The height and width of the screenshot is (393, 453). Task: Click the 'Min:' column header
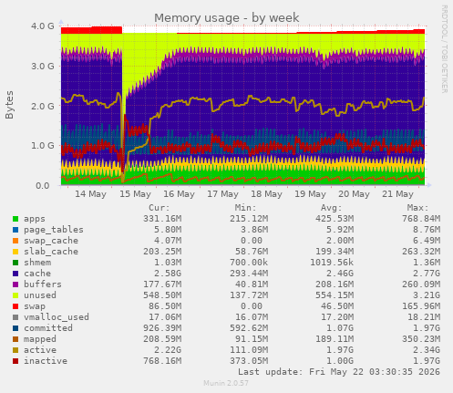(245, 208)
